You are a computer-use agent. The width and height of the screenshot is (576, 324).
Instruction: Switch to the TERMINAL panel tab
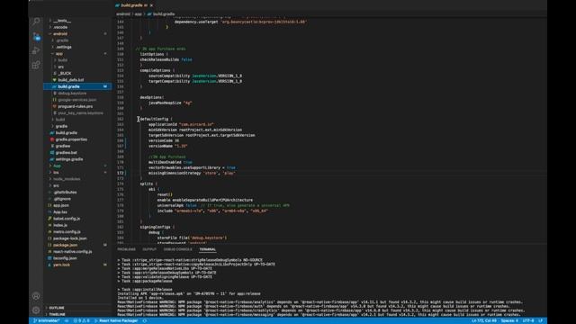tap(208, 249)
